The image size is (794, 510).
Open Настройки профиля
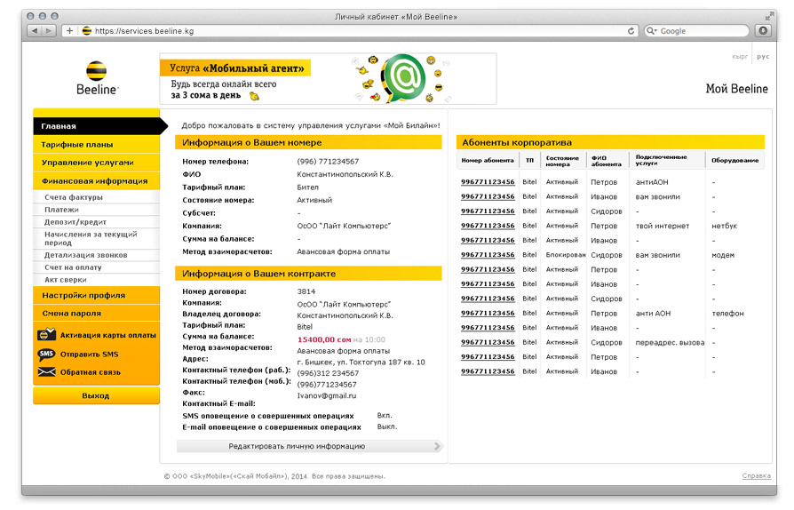pos(96,295)
